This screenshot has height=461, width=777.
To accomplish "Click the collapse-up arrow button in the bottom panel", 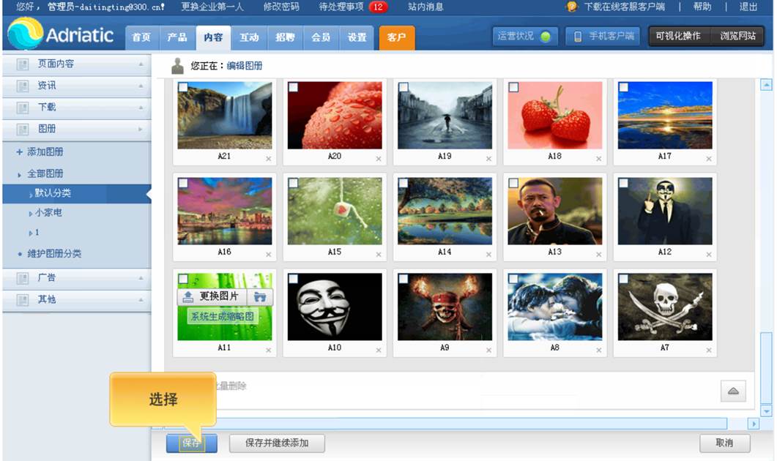I will [732, 391].
